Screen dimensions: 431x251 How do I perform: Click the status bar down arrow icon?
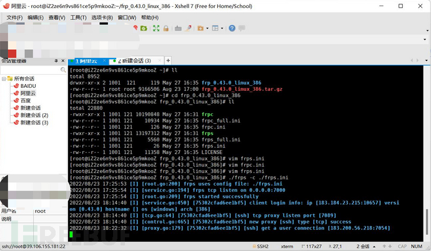(x=390, y=247)
